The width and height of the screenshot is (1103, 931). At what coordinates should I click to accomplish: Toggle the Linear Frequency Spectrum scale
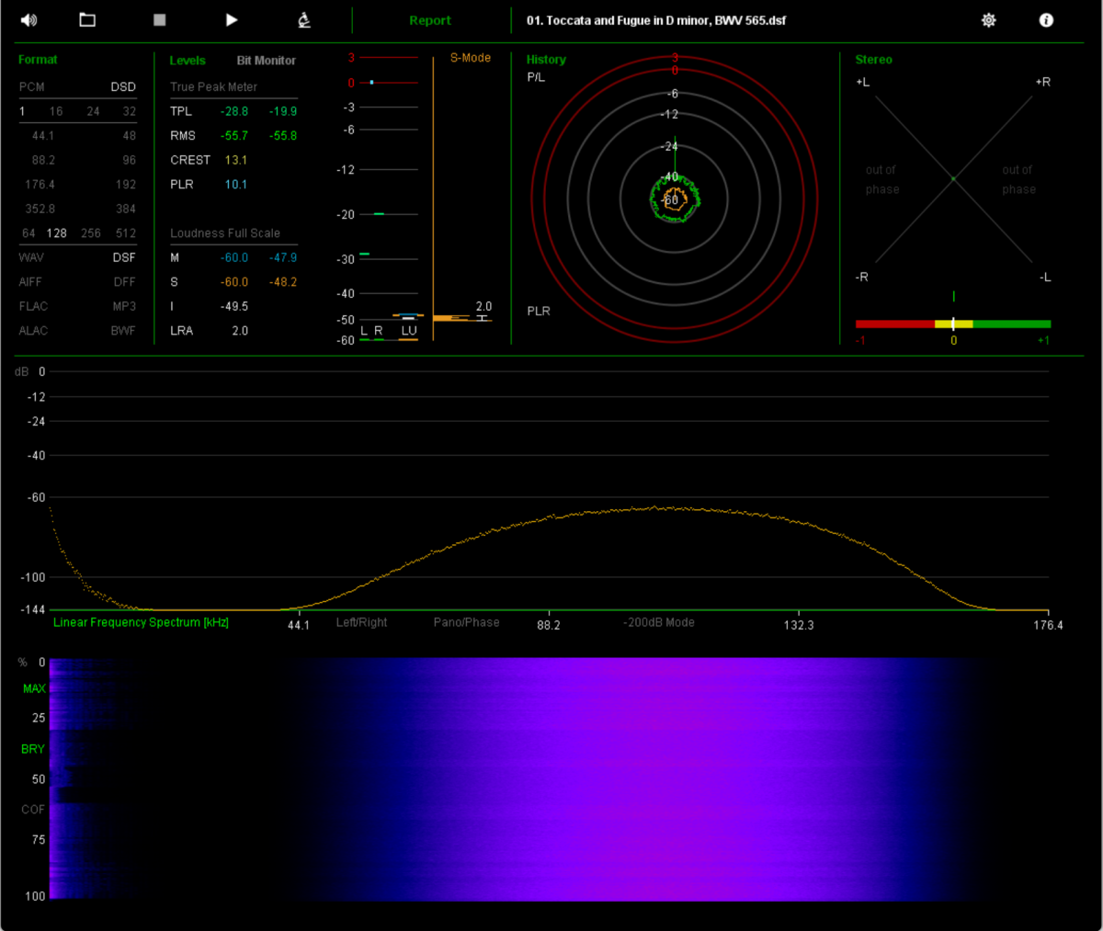coord(141,623)
